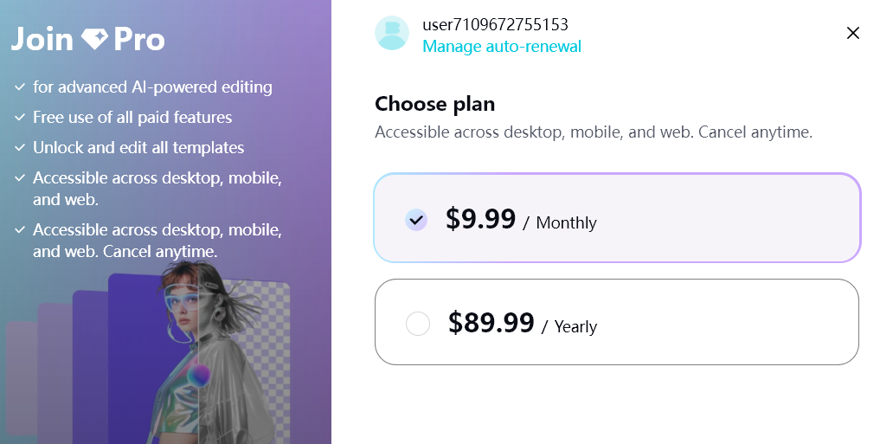Click the user profile avatar icon

(392, 33)
